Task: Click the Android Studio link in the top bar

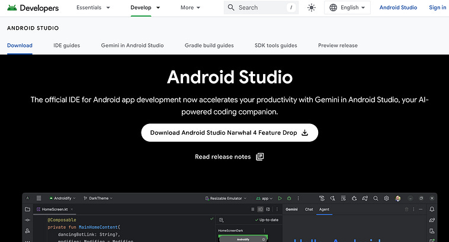Action: [398, 8]
